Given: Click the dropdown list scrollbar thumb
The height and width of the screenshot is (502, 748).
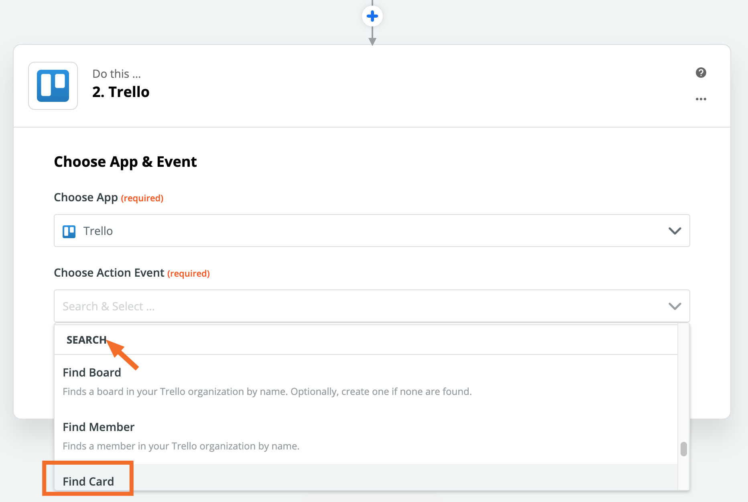Looking at the screenshot, I should pyautogui.click(x=684, y=449).
